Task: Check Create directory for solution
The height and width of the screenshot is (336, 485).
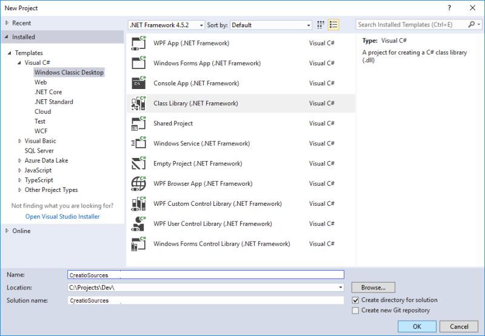Action: (356, 300)
